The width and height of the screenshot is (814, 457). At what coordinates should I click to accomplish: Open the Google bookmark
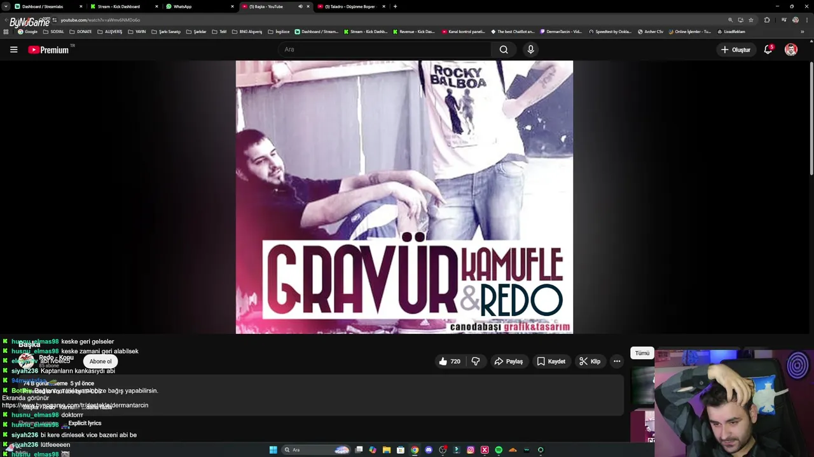[x=28, y=32]
